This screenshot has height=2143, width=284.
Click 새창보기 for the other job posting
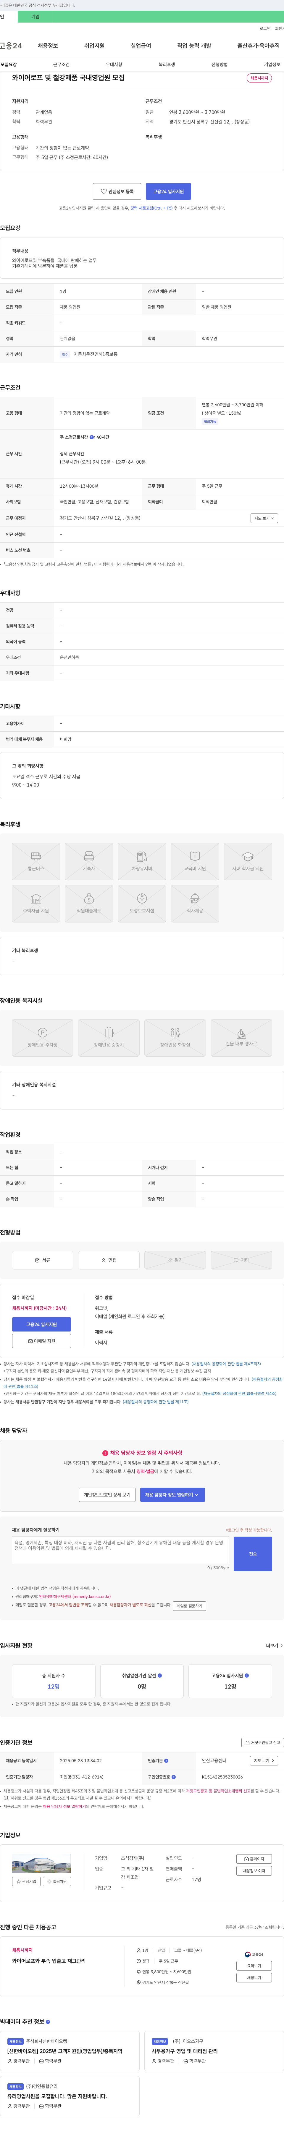coord(254,1977)
